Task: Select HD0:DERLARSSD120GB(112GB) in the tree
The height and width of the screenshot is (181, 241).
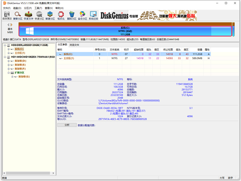Action: 29,45
